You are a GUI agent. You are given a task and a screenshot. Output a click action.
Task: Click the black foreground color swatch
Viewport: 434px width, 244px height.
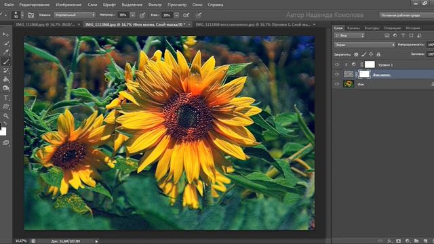click(1, 126)
